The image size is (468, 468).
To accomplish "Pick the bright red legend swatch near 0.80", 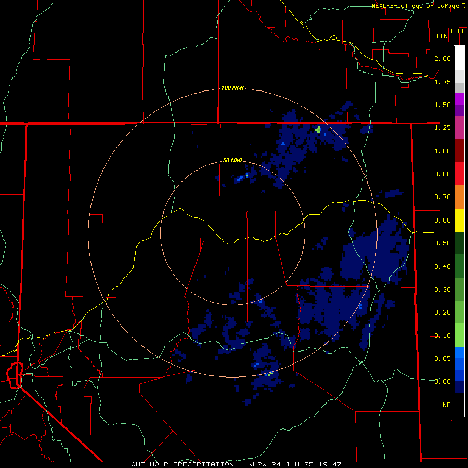I will [459, 174].
